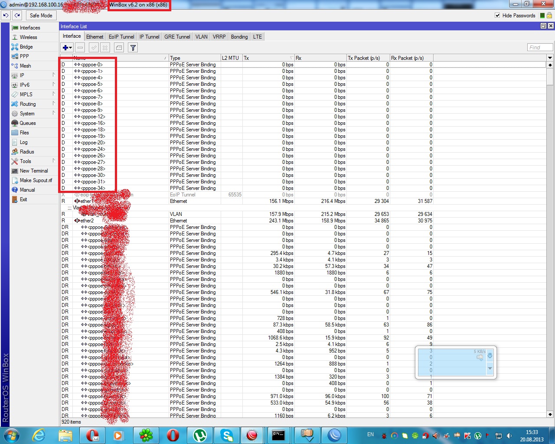
Task: Sort by the Type column header
Action: point(195,58)
